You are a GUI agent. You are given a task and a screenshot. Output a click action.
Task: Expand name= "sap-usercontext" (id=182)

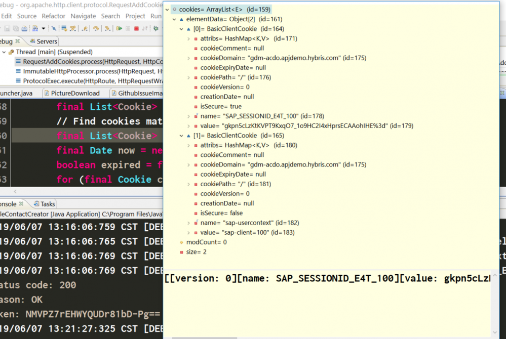[x=188, y=223]
